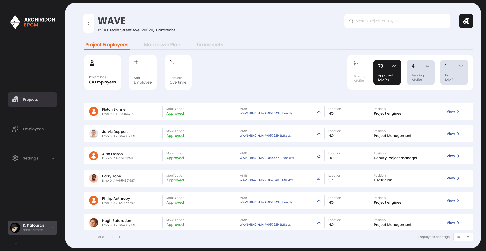Click K. Kafouros' profile photo
The image size is (486, 251).
[x=15, y=228]
